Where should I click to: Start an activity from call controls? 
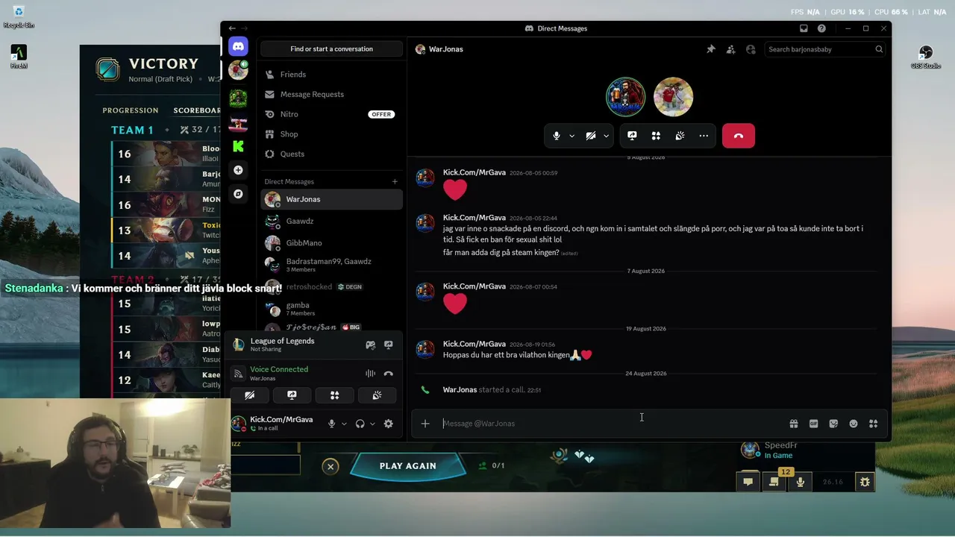click(656, 136)
